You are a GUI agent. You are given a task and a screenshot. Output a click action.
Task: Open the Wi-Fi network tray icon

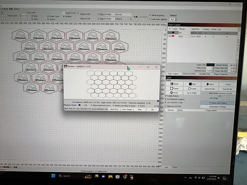coord(195,178)
